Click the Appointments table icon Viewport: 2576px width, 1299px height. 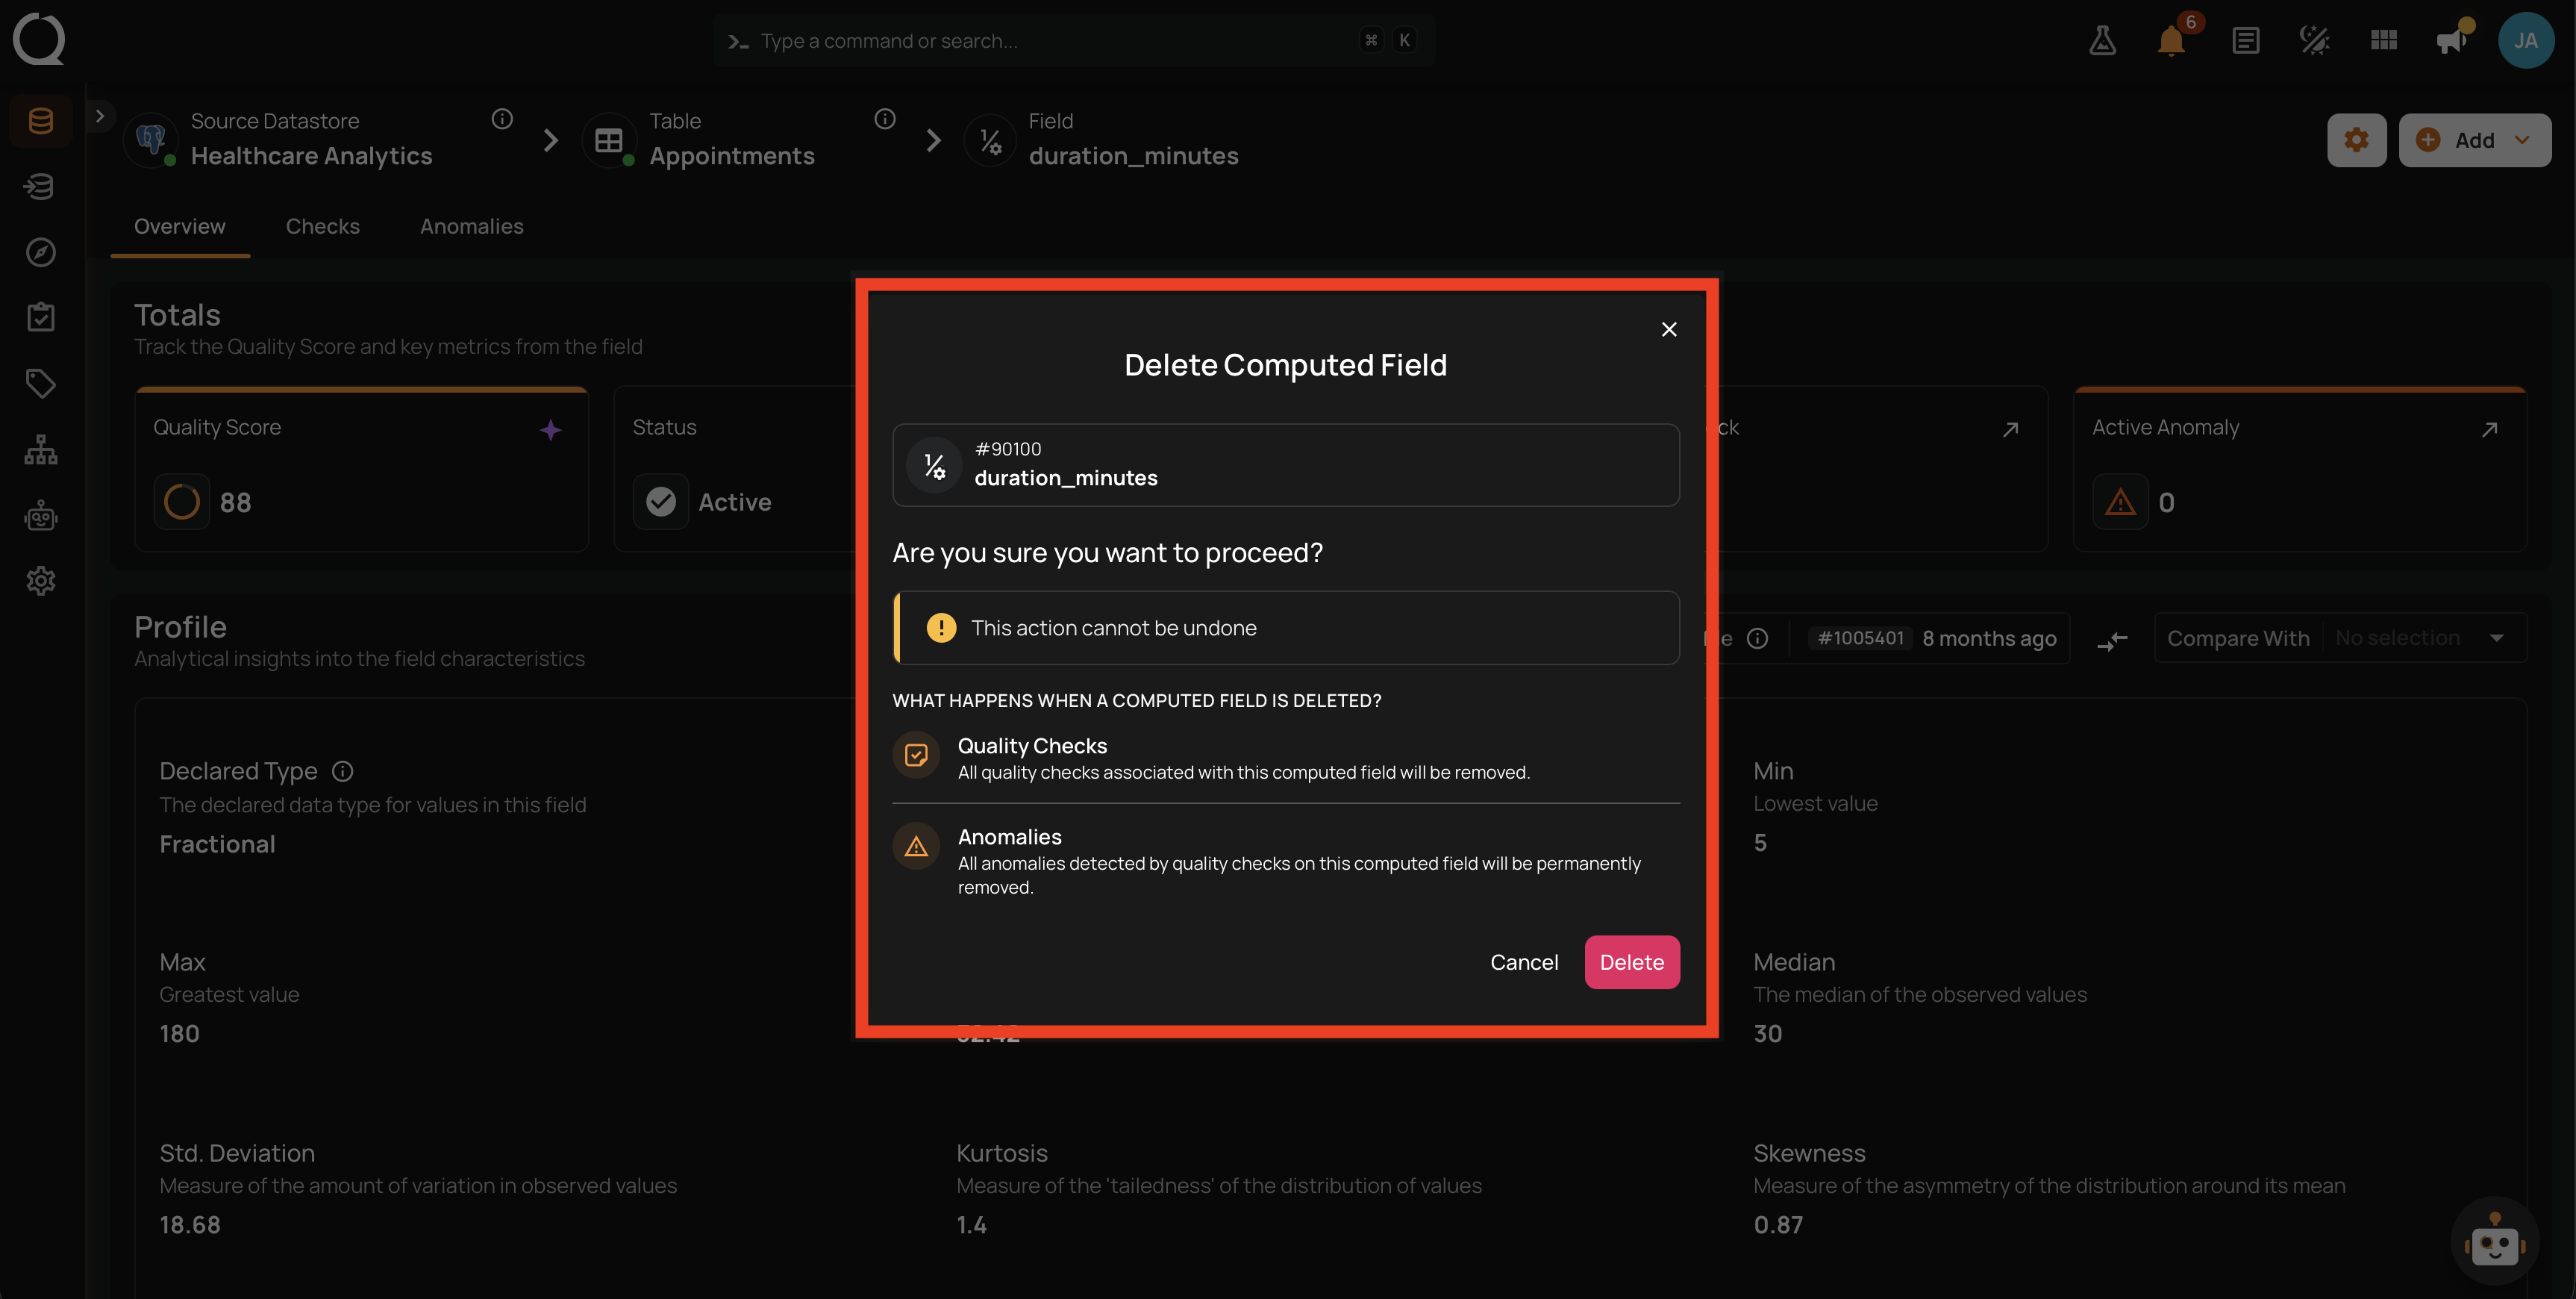[609, 141]
